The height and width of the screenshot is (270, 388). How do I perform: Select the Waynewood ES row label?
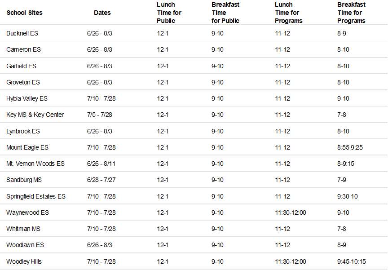point(27,212)
